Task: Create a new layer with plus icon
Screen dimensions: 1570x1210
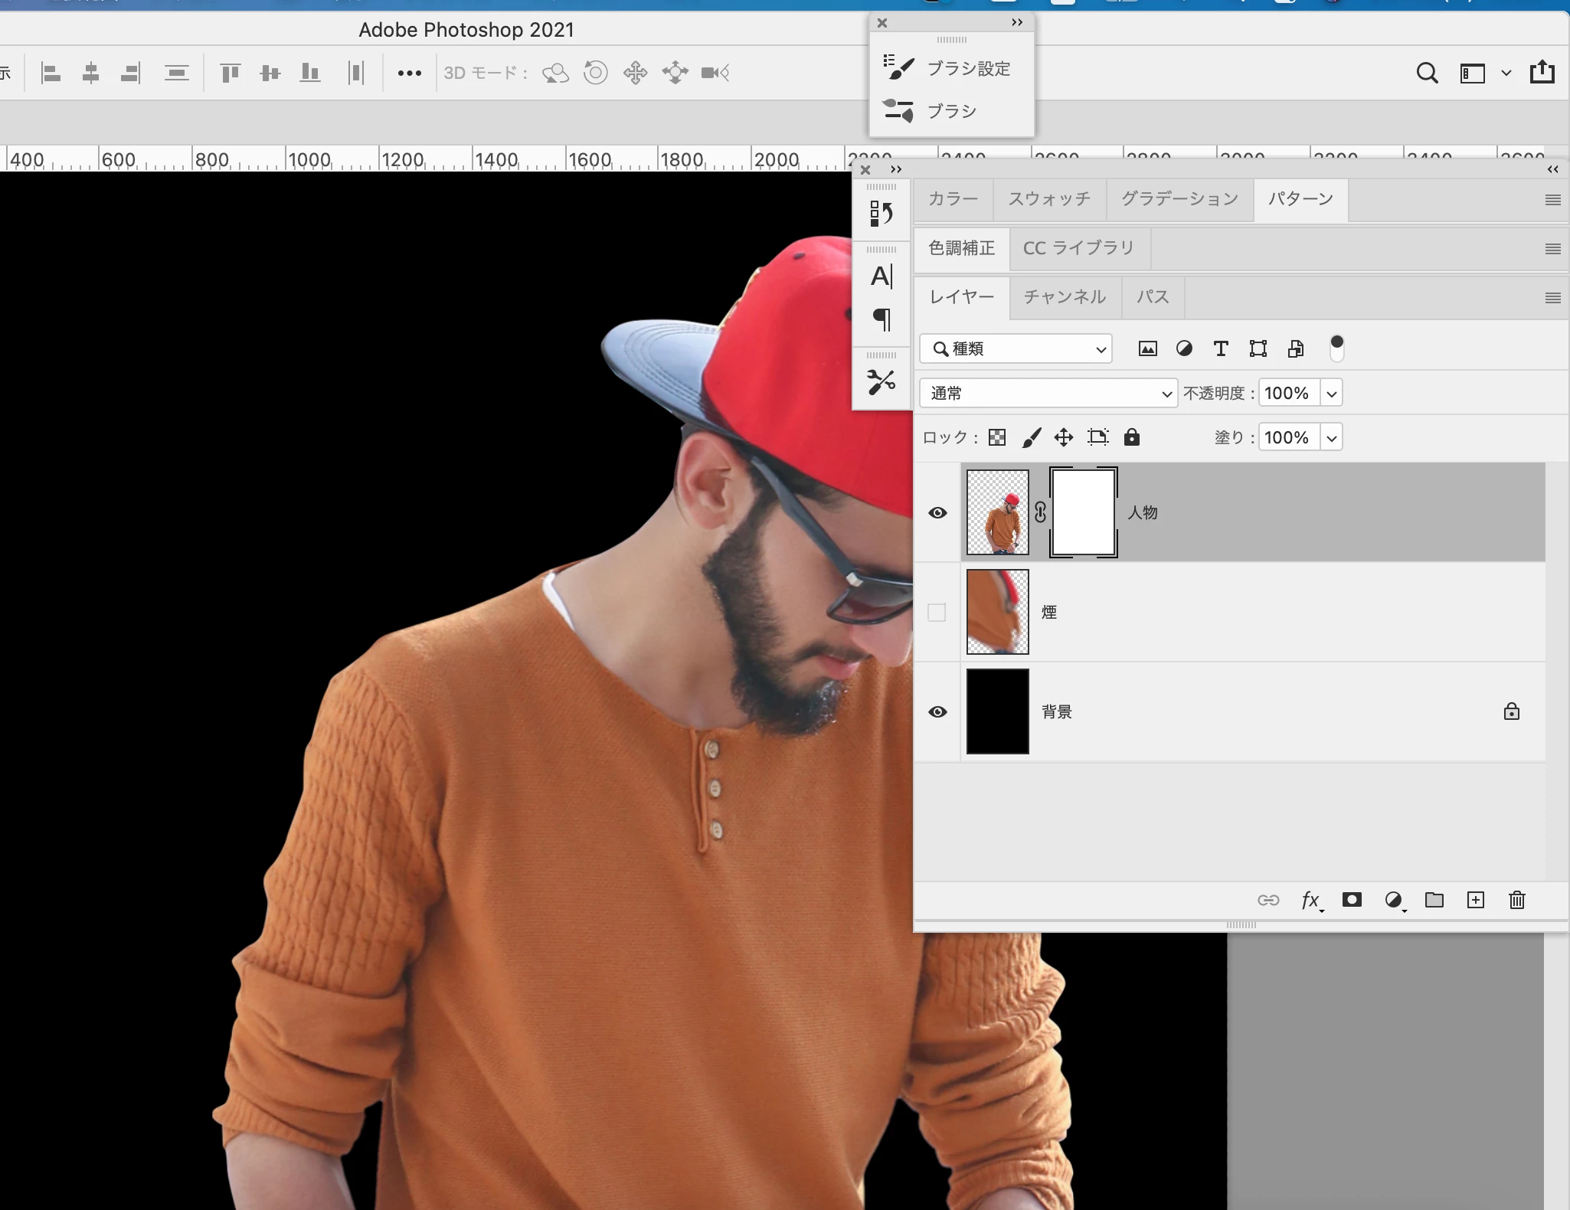Action: (1475, 900)
